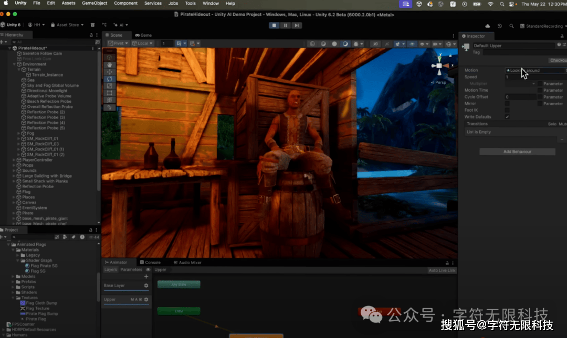Select the Move tool in Scene overlay
The height and width of the screenshot is (338, 567).
click(109, 71)
